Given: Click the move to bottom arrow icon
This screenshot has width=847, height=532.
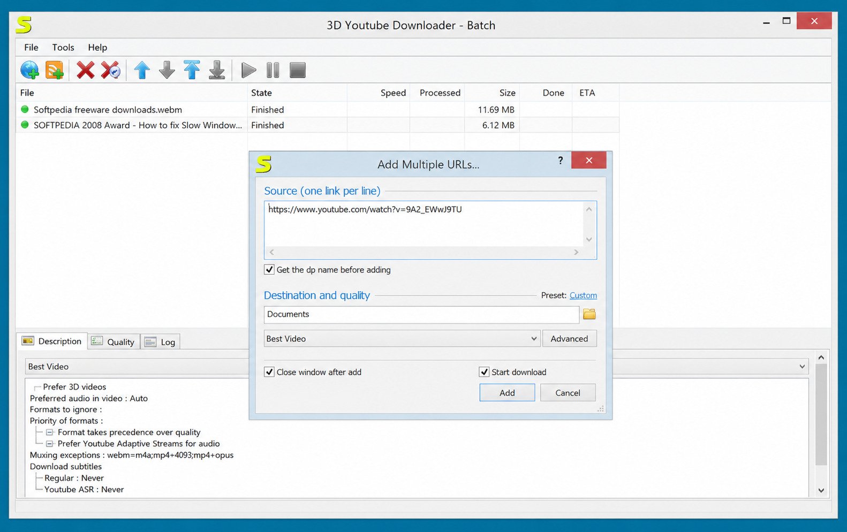Looking at the screenshot, I should pyautogui.click(x=217, y=70).
